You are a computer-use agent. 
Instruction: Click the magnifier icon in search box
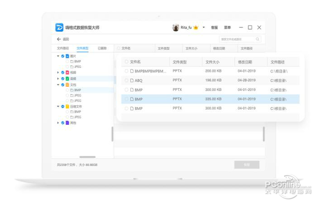(257, 39)
